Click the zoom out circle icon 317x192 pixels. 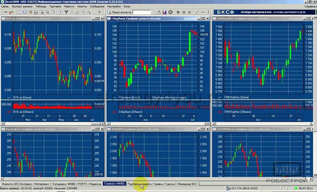(190, 12)
